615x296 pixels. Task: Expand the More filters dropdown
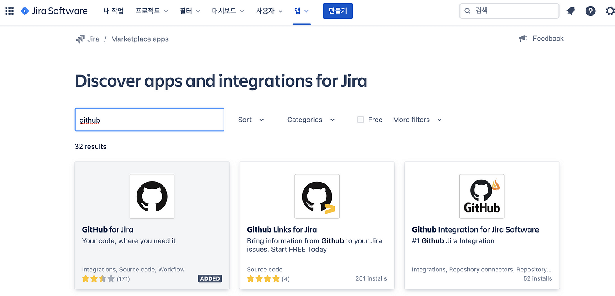coord(417,120)
